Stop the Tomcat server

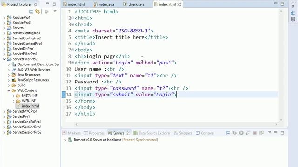(x=255, y=133)
